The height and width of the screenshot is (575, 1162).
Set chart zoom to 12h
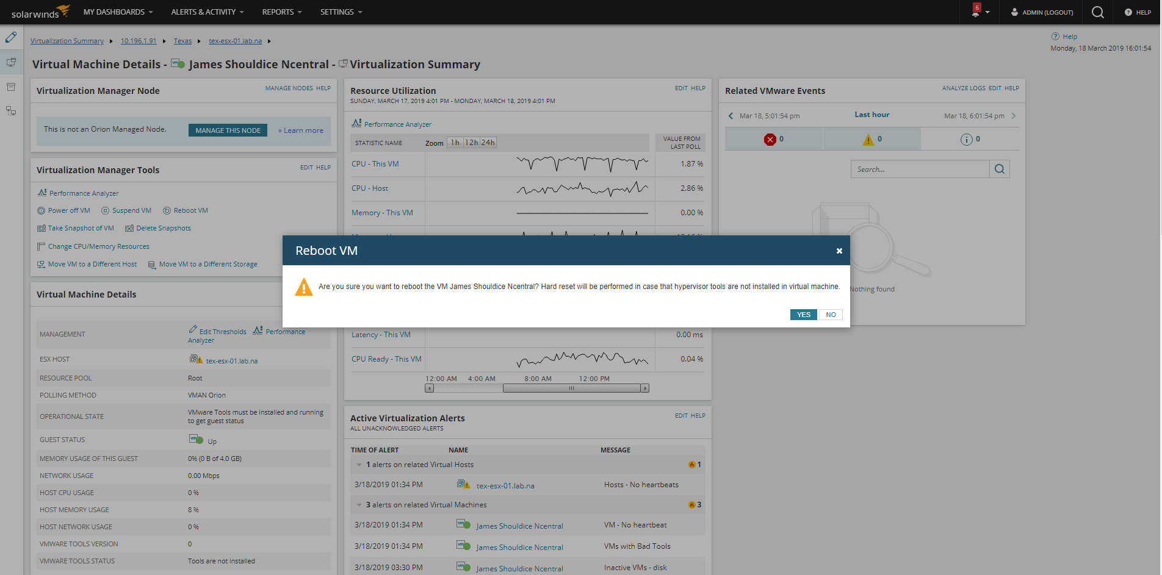471,143
